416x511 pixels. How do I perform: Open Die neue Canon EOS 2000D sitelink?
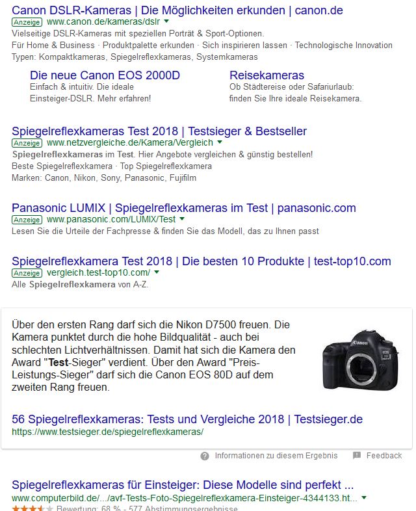pyautogui.click(x=105, y=75)
